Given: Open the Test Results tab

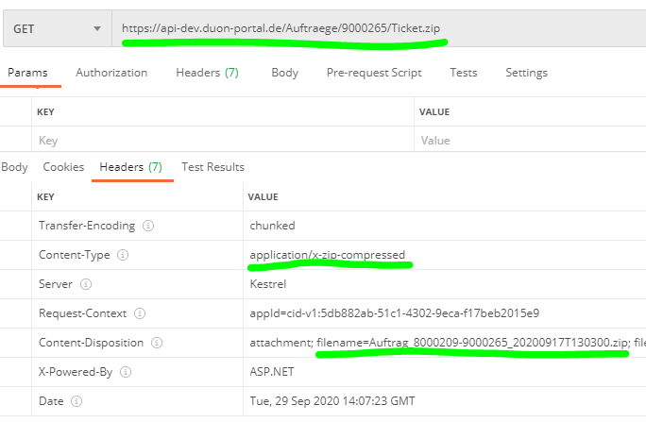Looking at the screenshot, I should coord(212,167).
